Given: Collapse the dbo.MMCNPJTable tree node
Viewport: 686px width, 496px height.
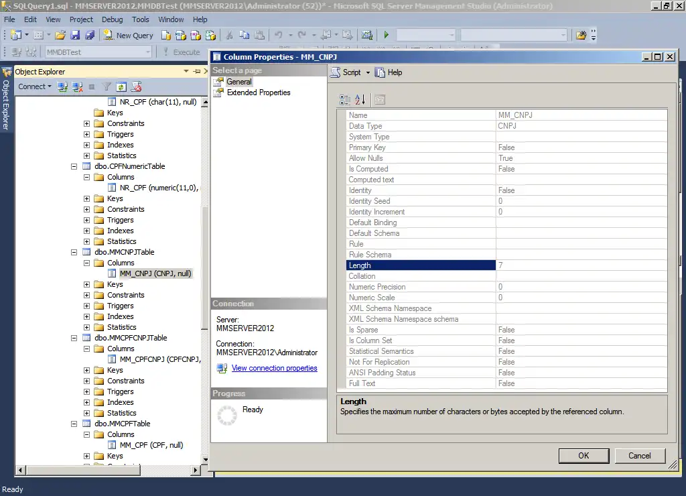Looking at the screenshot, I should pos(75,252).
